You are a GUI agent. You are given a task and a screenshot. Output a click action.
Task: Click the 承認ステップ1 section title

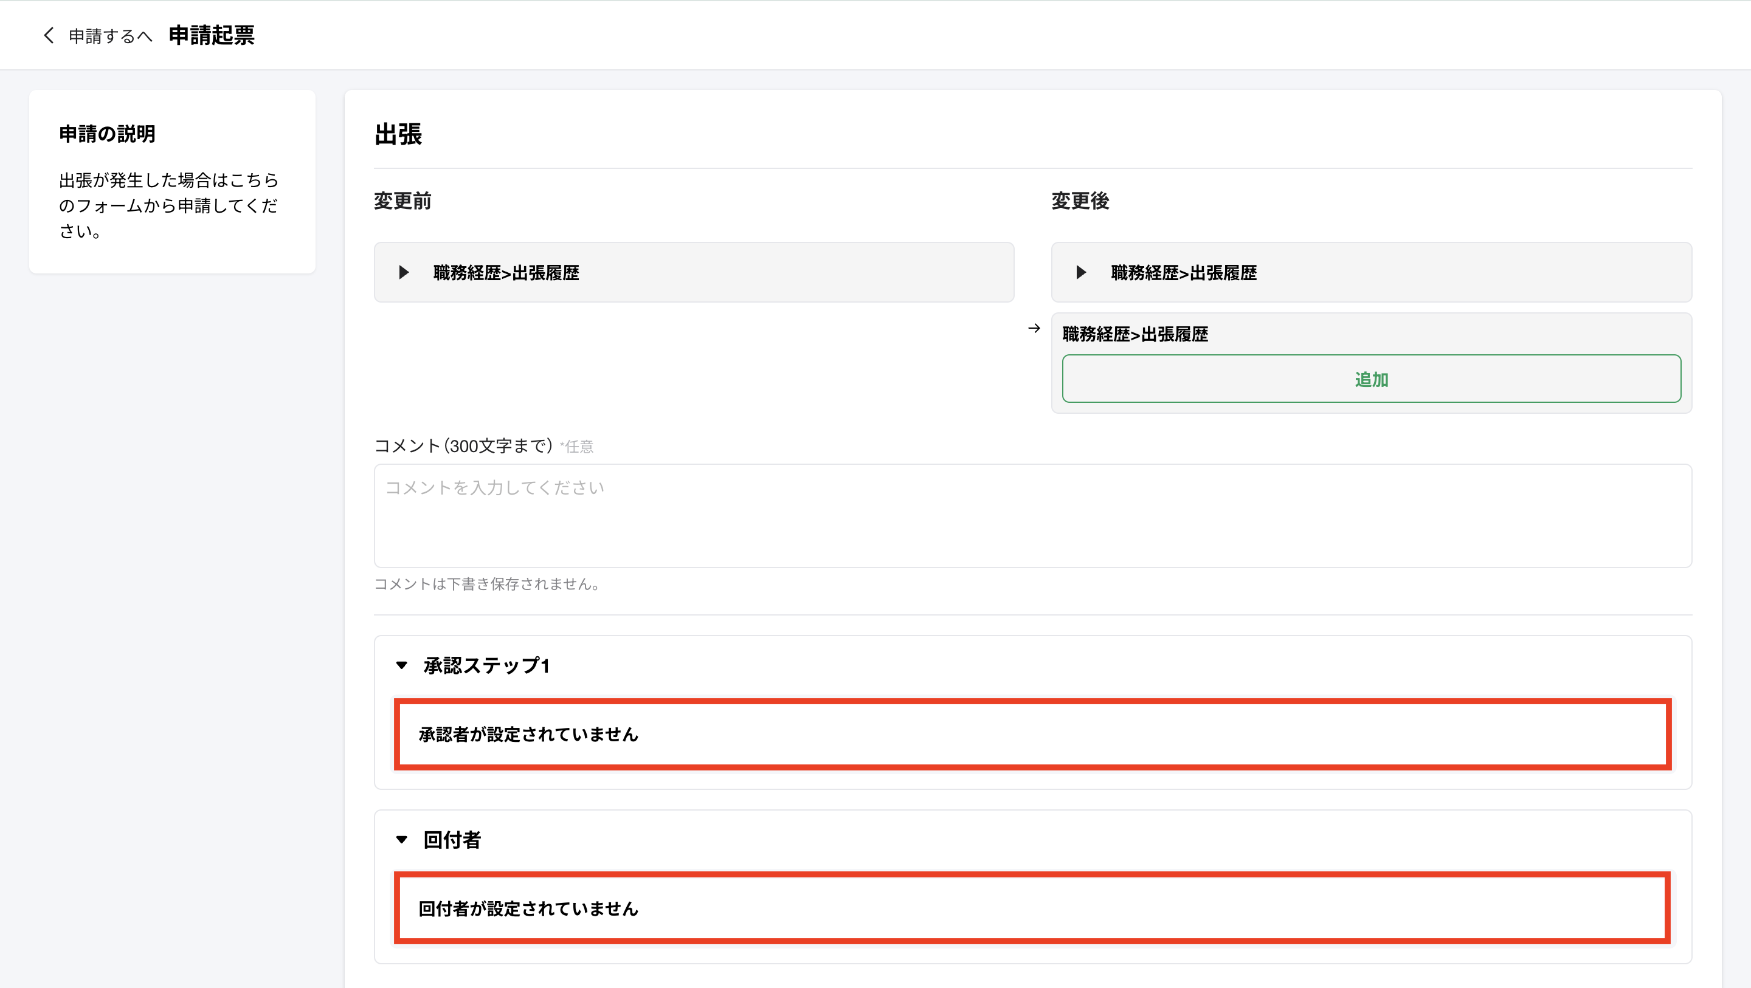tap(486, 665)
